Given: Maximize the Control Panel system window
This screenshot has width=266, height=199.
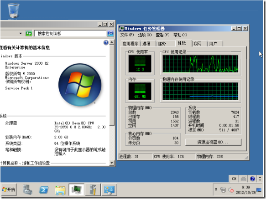Looking at the screenshot, I should [105, 24].
